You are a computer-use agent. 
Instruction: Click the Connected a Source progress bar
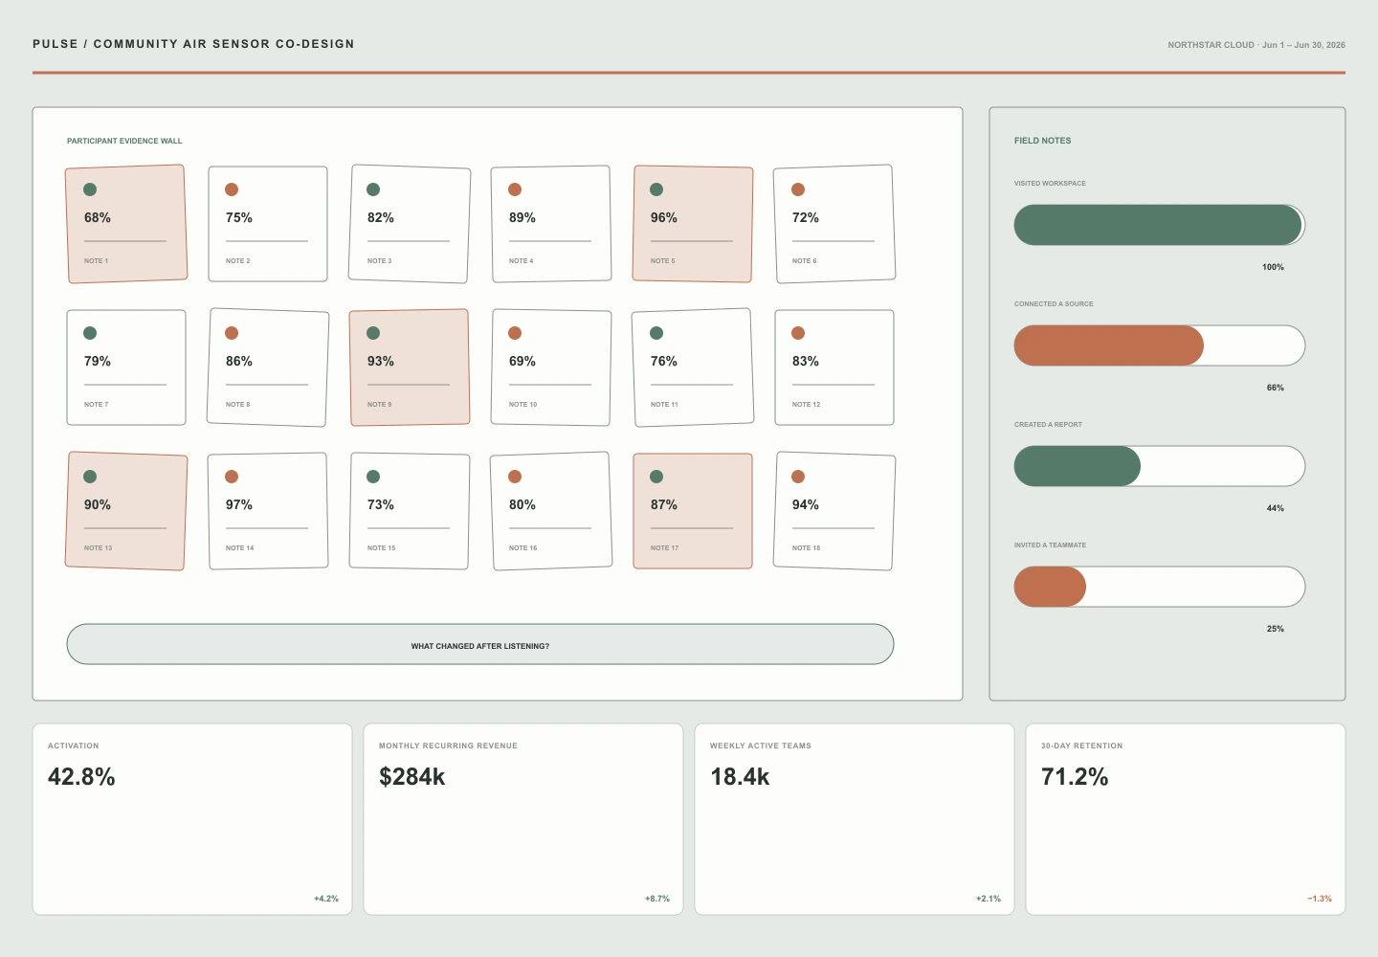coord(1160,345)
